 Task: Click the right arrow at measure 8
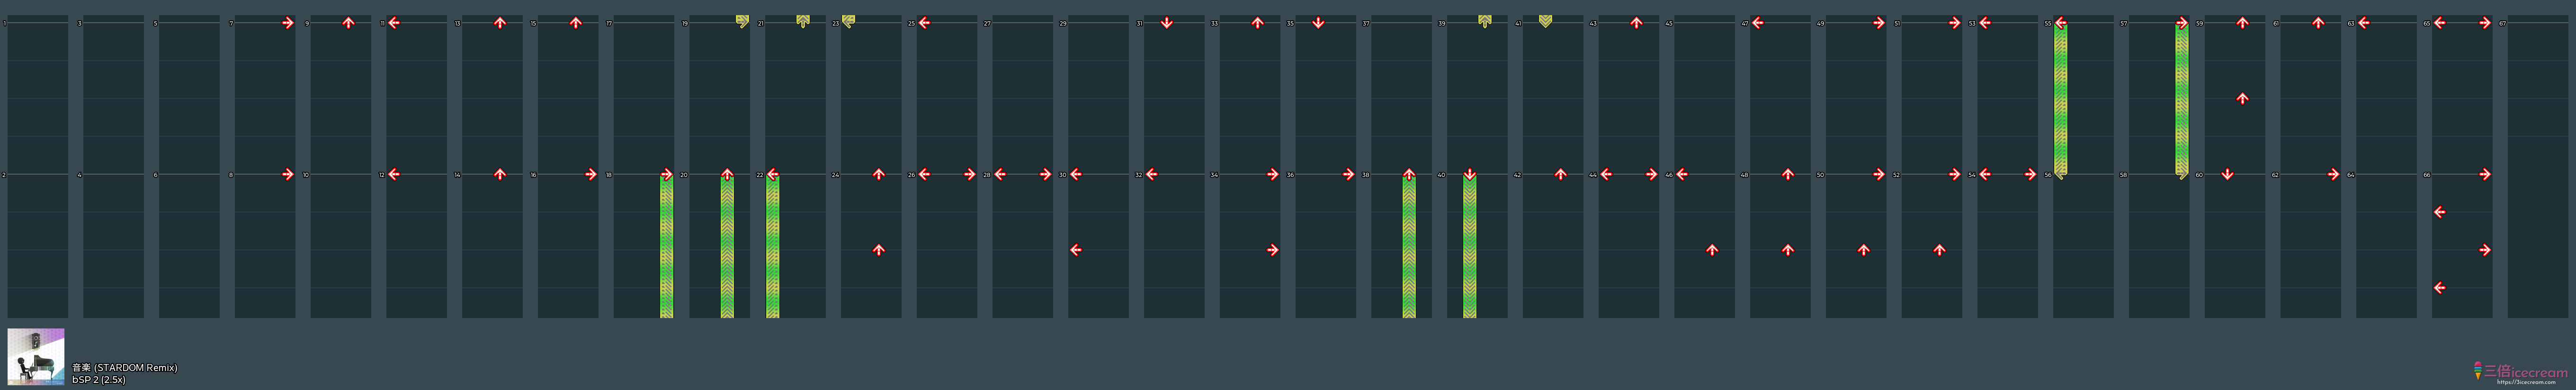point(288,175)
